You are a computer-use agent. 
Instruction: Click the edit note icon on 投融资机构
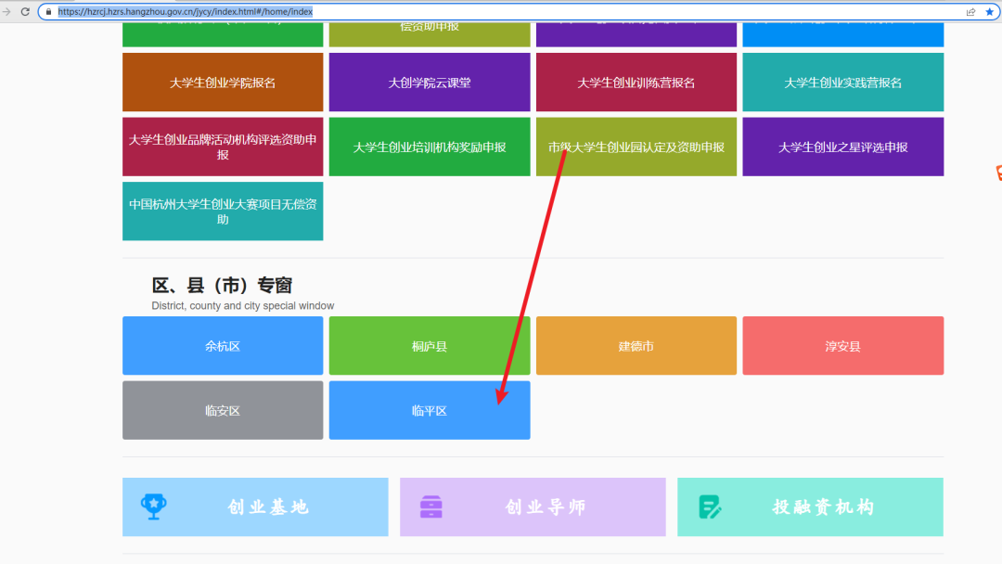710,507
